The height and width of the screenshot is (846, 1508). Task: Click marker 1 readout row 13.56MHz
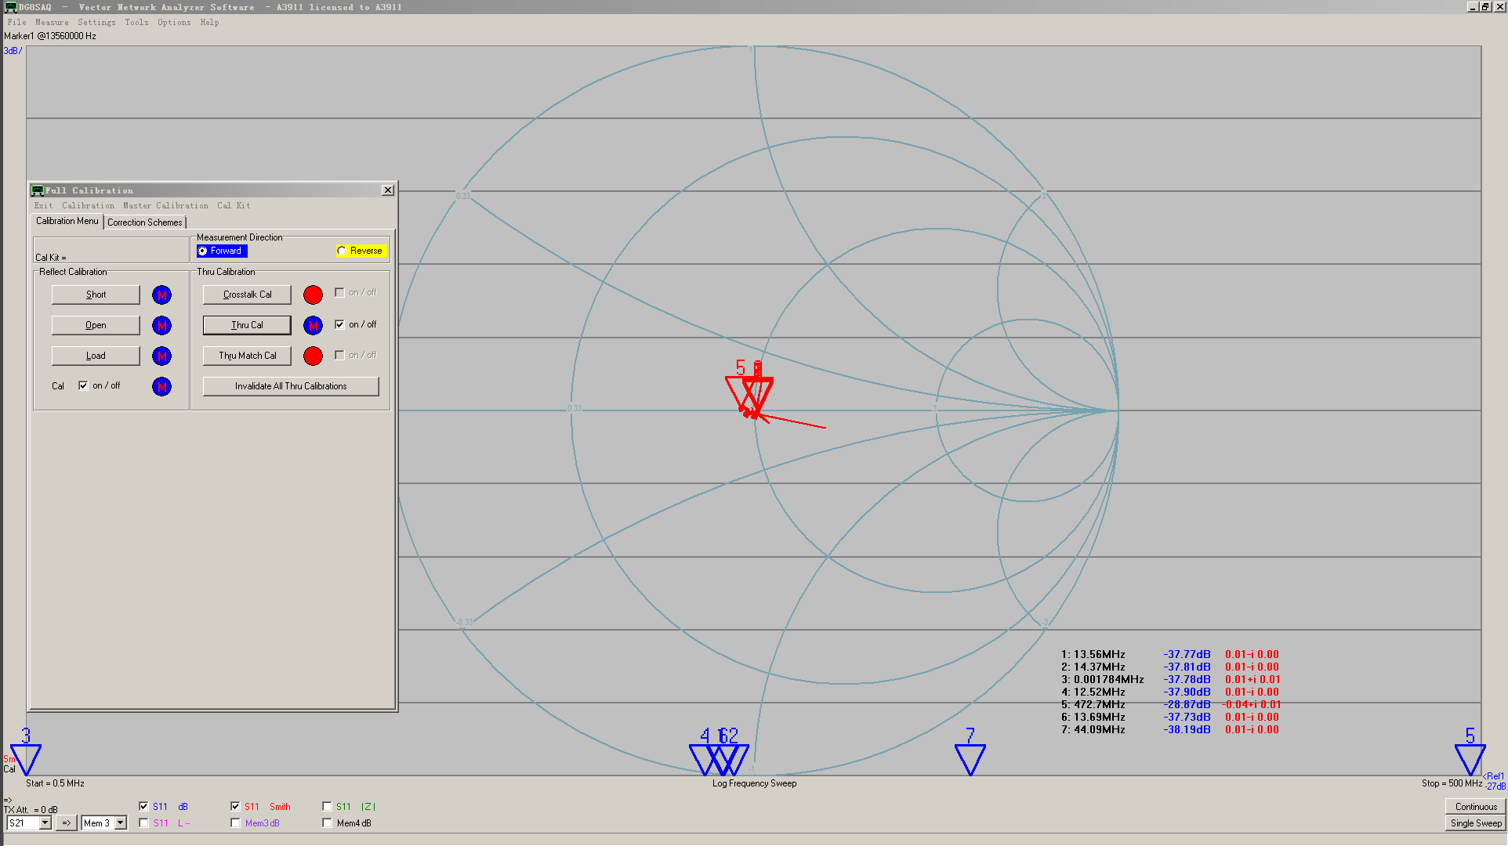tap(1170, 654)
